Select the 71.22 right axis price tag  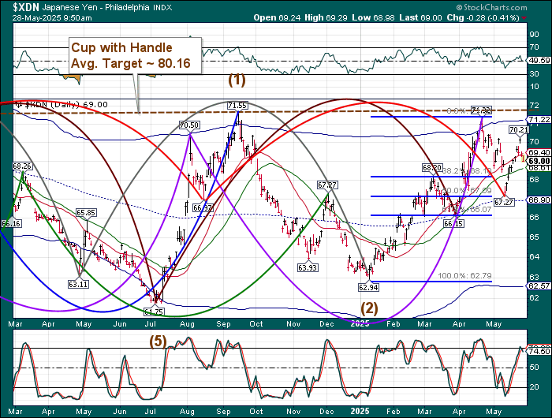[538, 120]
